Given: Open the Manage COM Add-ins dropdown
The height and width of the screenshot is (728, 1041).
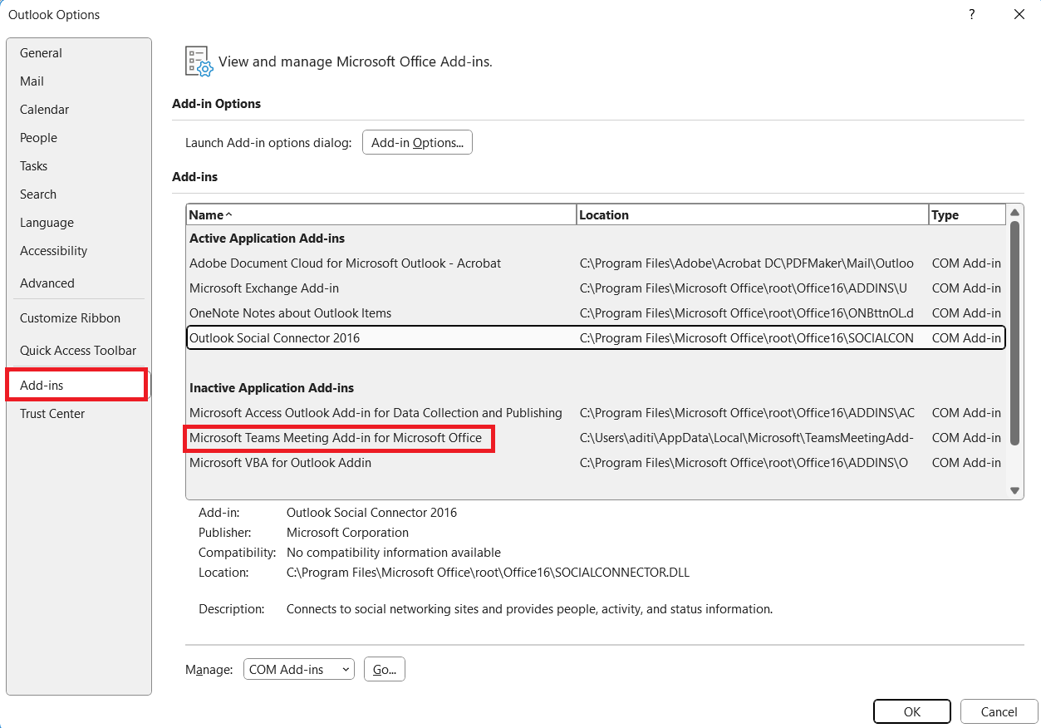Looking at the screenshot, I should point(299,669).
